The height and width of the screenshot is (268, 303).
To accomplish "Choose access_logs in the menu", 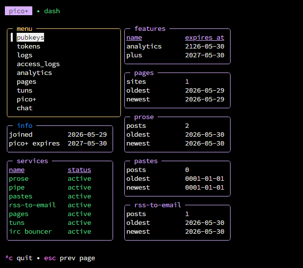I will pyautogui.click(x=38, y=64).
